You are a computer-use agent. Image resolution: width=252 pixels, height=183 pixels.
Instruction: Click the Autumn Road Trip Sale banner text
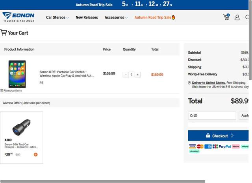coord(94,5)
